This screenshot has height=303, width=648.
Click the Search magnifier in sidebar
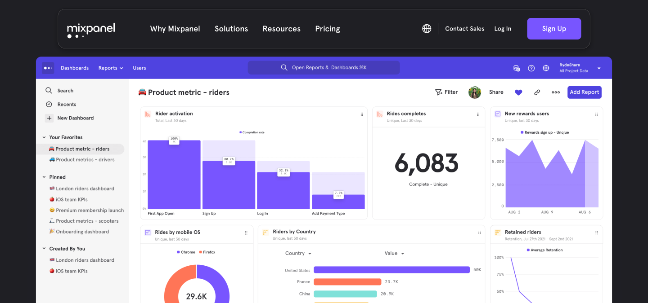[x=49, y=91]
